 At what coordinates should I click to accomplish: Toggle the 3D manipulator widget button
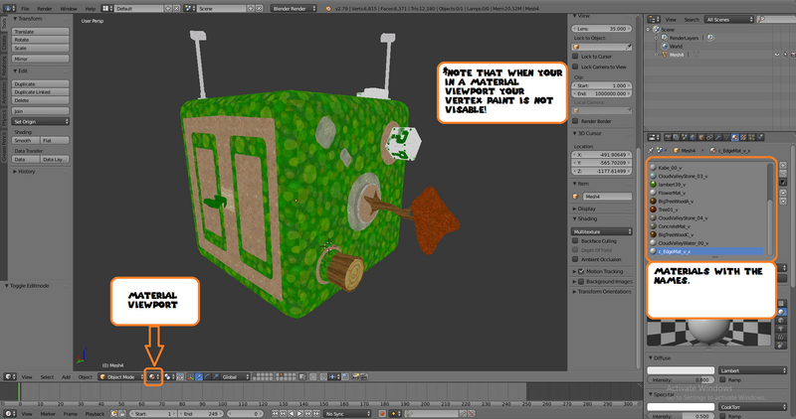coord(190,377)
